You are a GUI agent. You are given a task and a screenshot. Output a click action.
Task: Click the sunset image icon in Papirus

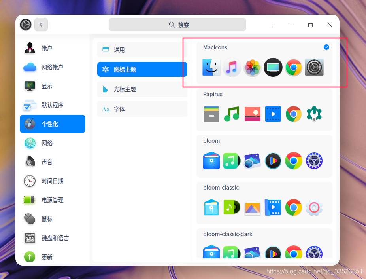[252, 114]
